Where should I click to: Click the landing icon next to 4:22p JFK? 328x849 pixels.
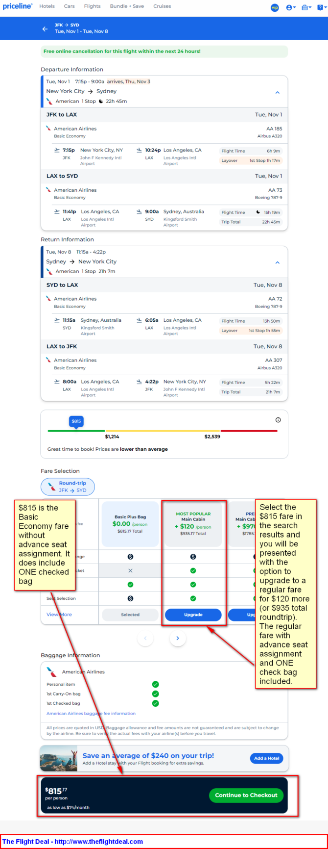(140, 382)
